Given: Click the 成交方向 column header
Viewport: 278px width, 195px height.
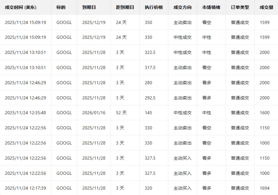Looking at the screenshot, I should 182,7.
